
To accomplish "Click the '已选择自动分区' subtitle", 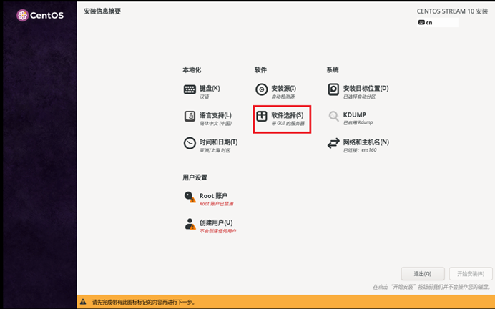I will point(359,97).
